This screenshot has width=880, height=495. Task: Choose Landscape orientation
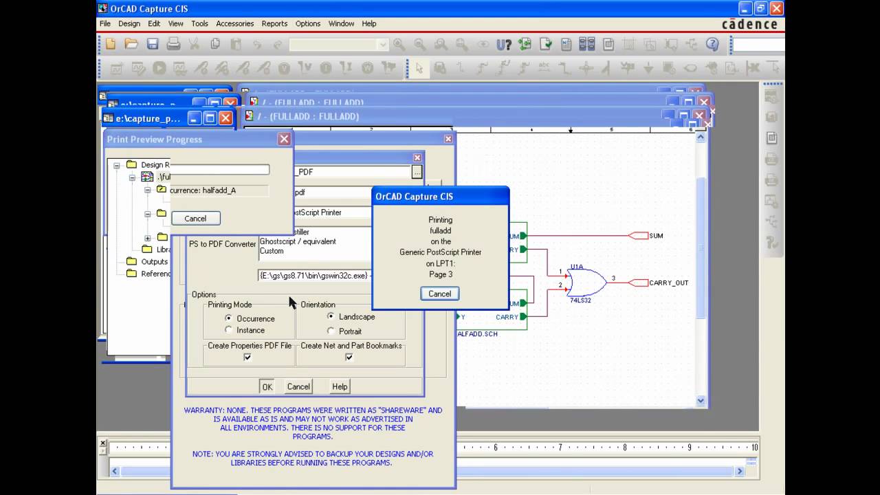click(x=331, y=316)
